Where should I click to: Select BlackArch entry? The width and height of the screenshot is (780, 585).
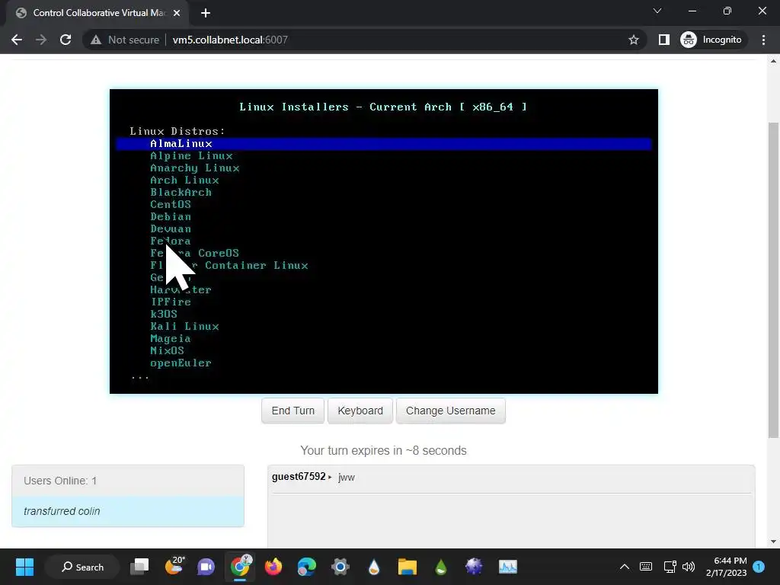point(181,193)
